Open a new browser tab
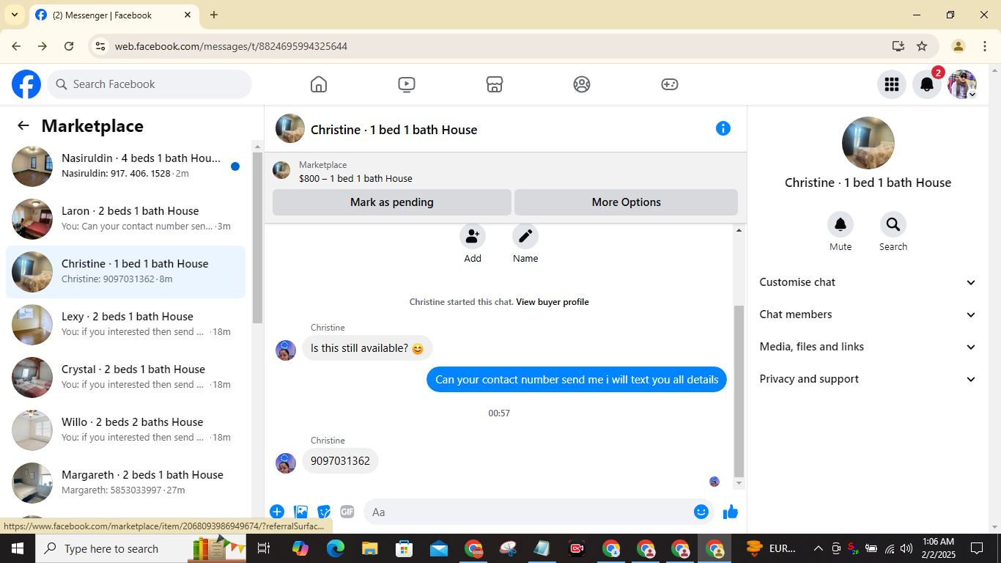The width and height of the screenshot is (1001, 563). click(214, 15)
